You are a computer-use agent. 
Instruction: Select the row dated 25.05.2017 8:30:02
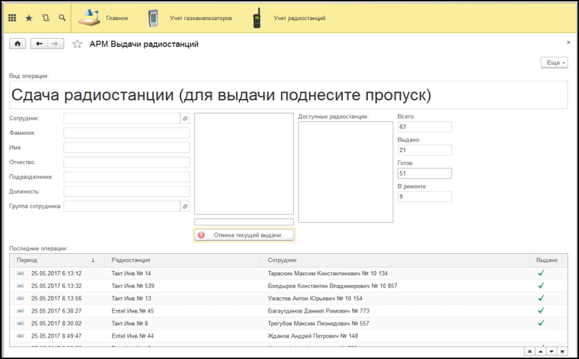click(288, 324)
